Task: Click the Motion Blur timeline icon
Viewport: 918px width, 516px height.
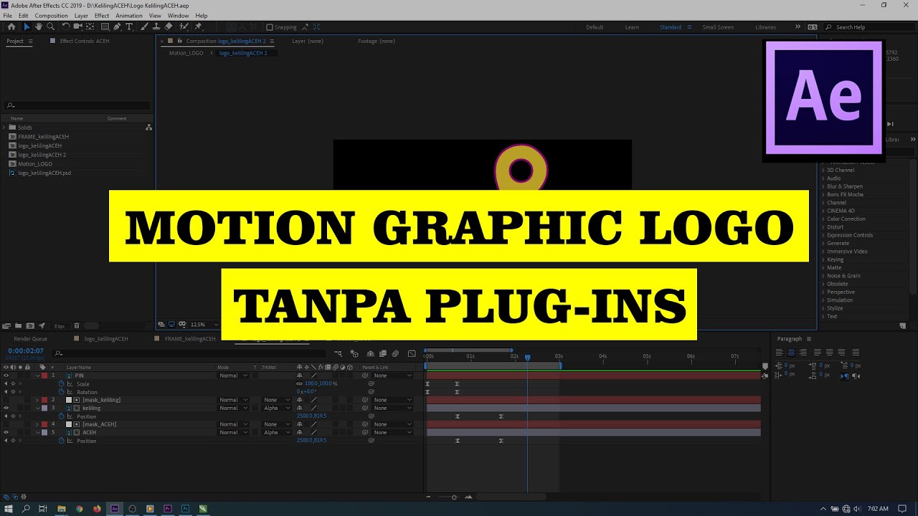Action: [395, 353]
